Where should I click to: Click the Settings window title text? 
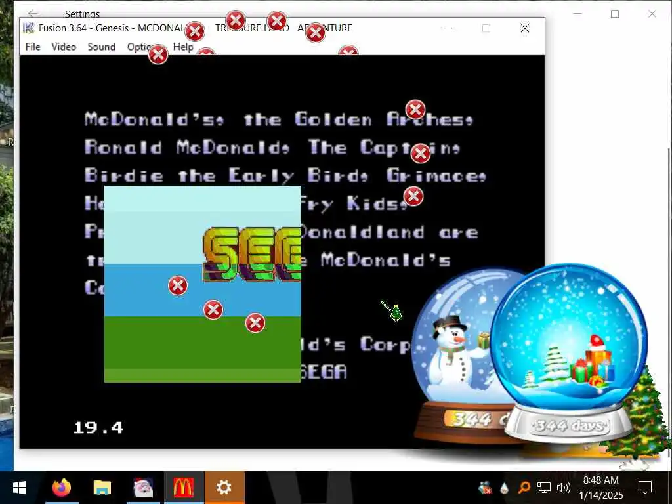coord(82,14)
